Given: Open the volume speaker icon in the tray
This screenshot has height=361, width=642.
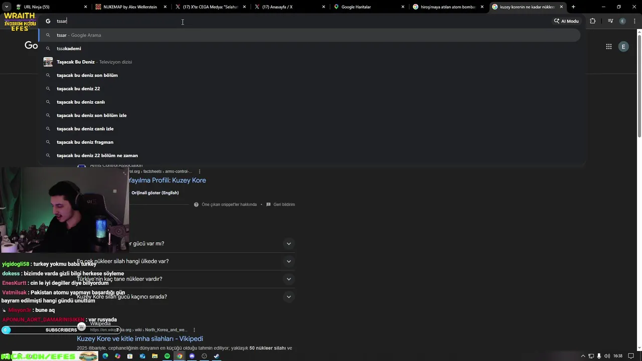Looking at the screenshot, I should click(607, 356).
